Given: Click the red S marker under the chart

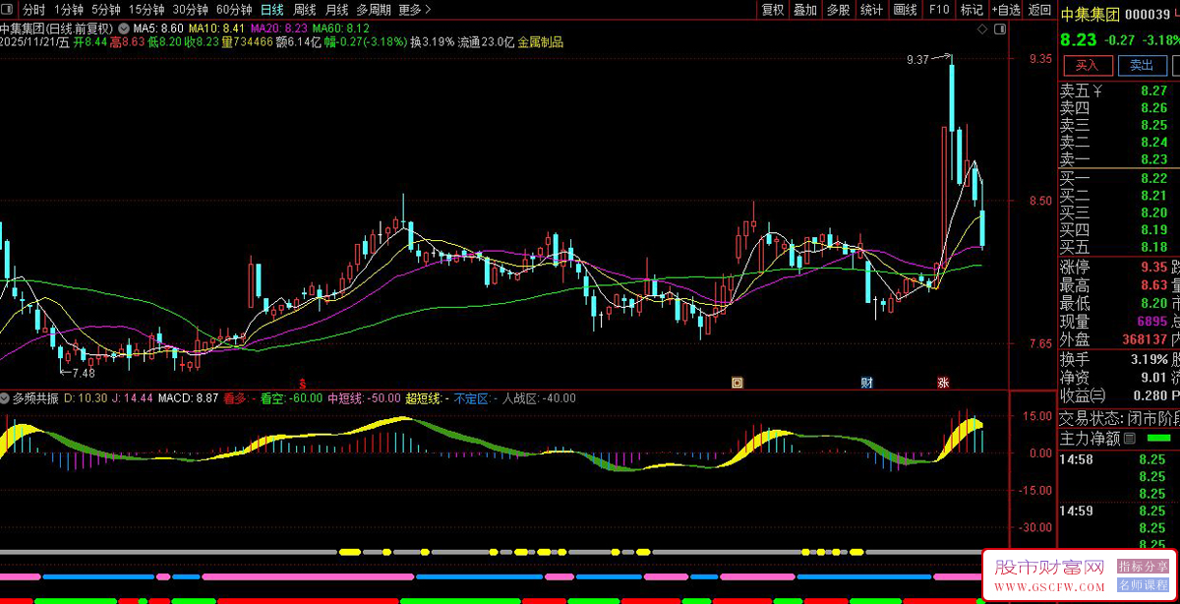Looking at the screenshot, I should pos(303,382).
